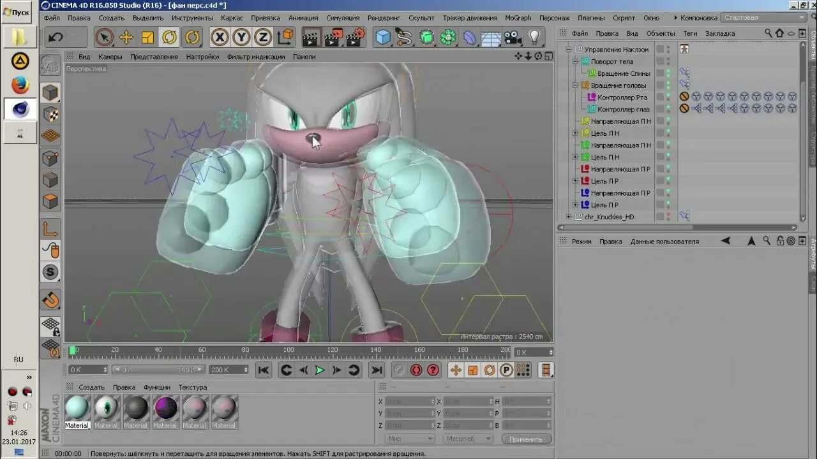Enable autokeying red circle button
This screenshot has height=459, width=817.
[416, 370]
